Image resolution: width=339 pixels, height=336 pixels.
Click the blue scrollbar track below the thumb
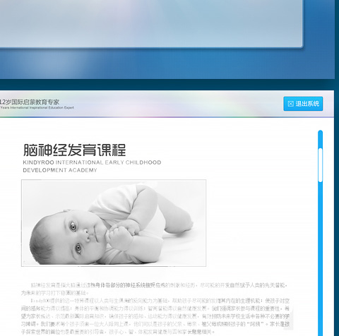[320, 259]
